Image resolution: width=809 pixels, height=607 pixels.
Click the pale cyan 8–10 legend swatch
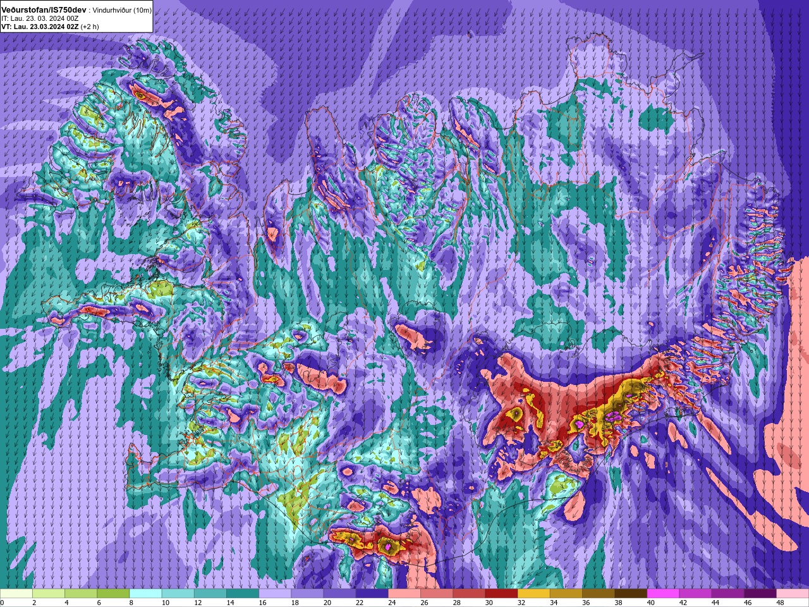tap(145, 594)
